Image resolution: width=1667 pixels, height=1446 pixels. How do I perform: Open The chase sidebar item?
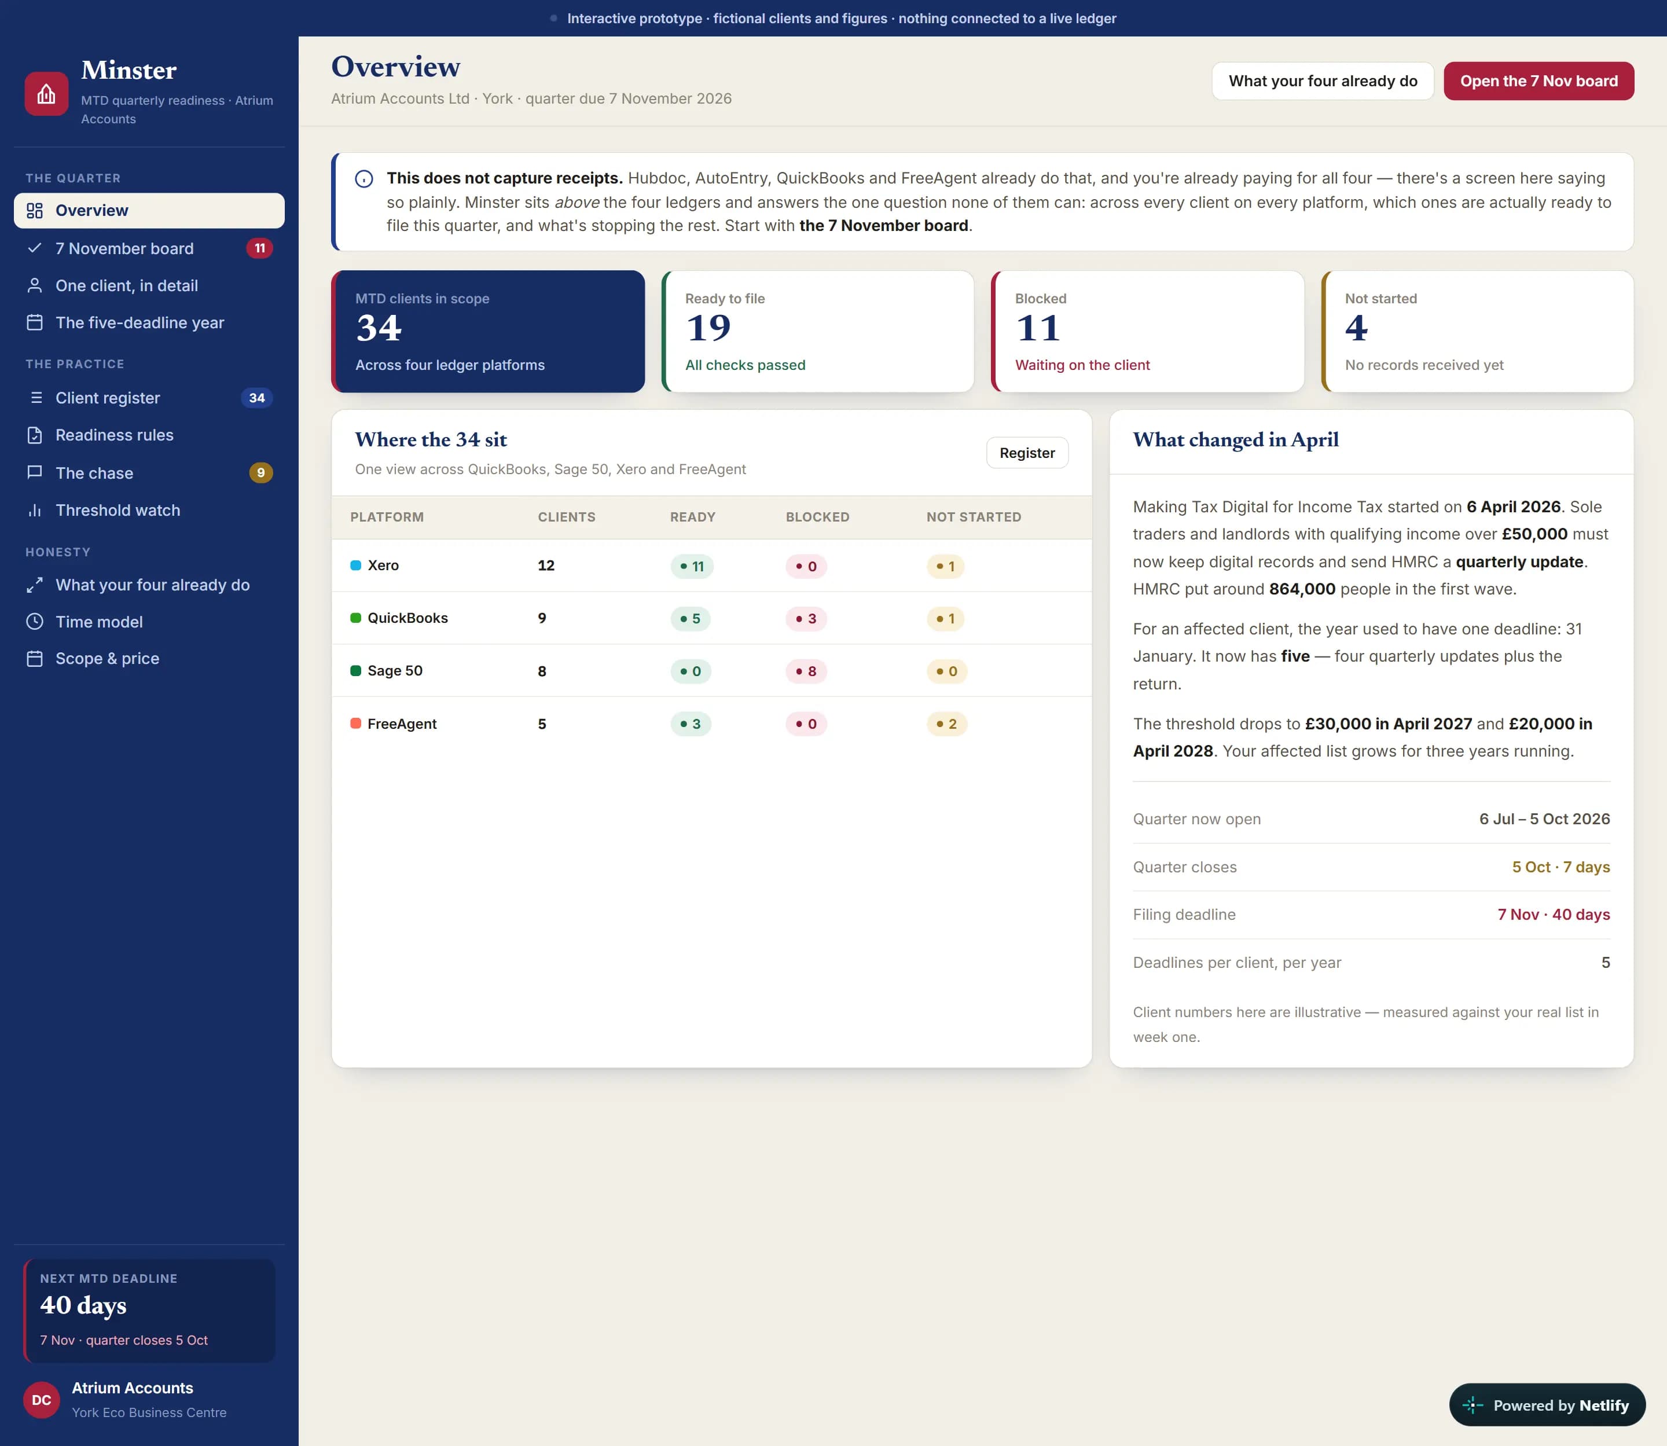tap(149, 473)
